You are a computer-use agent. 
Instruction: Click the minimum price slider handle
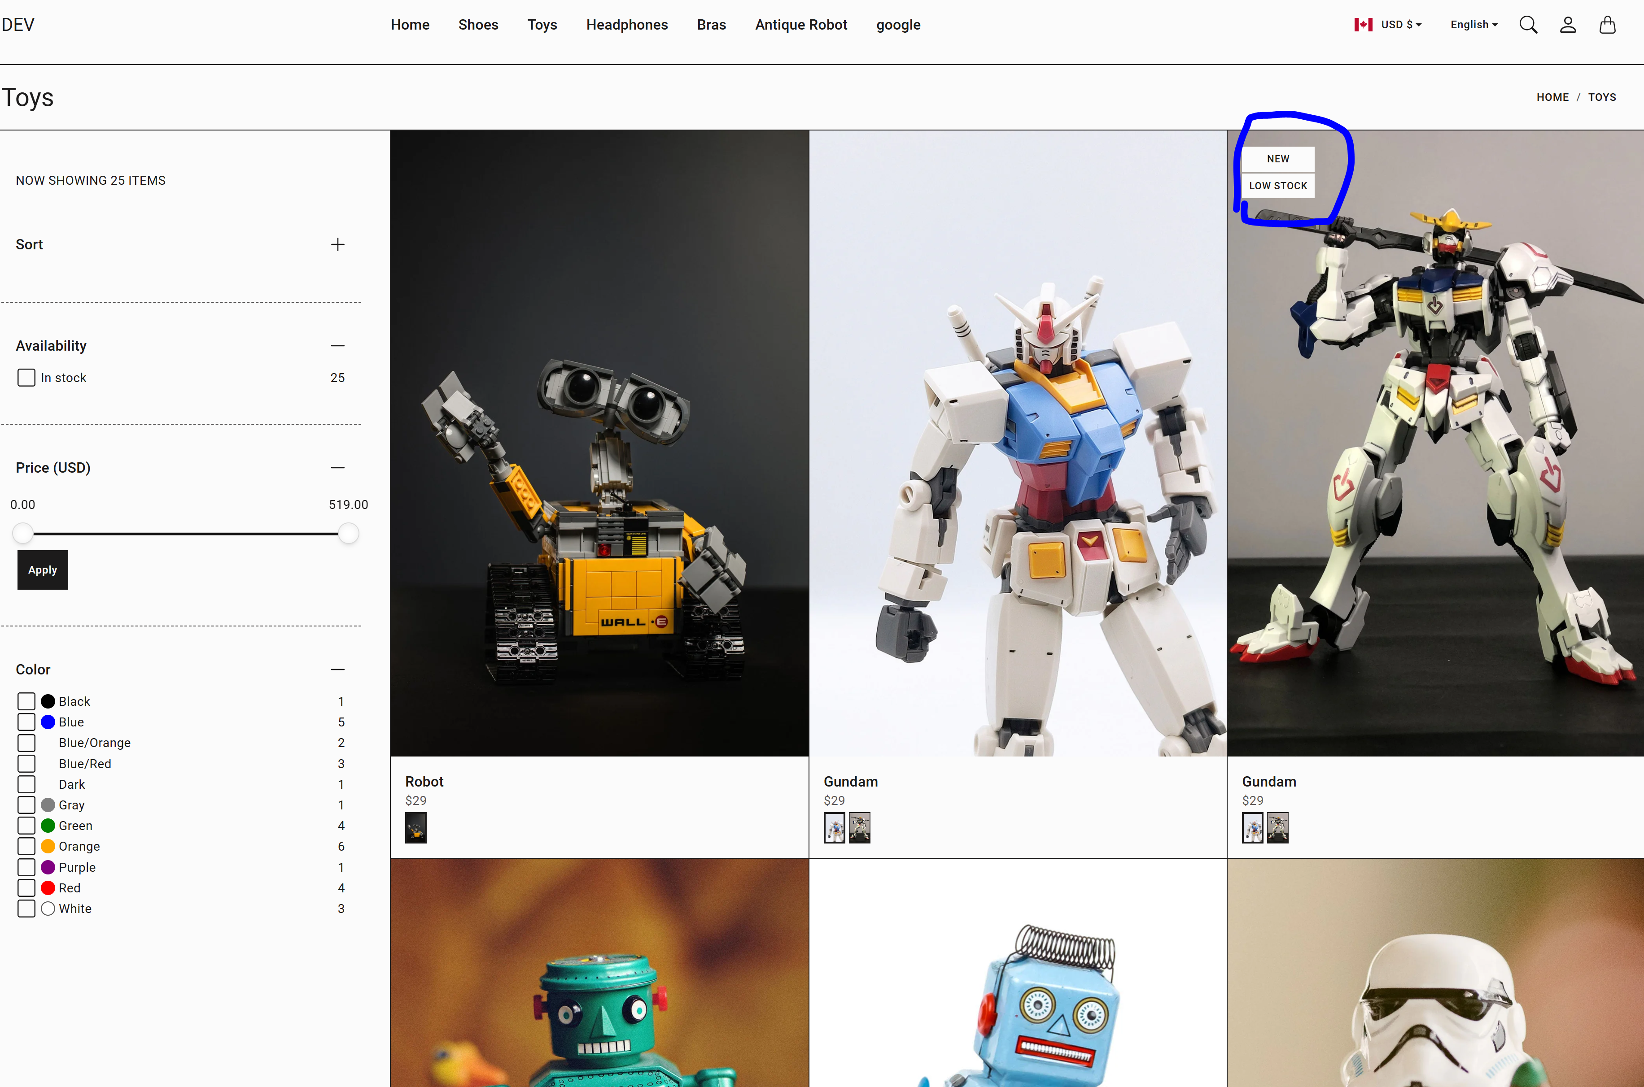coord(23,534)
